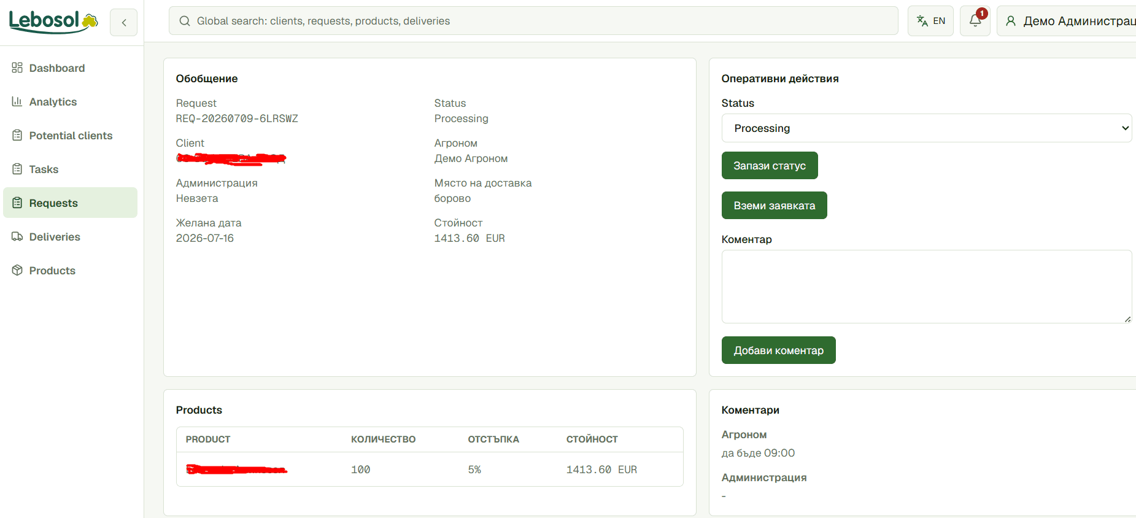Click the translate language icon
This screenshot has height=518, width=1136.
tap(922, 21)
